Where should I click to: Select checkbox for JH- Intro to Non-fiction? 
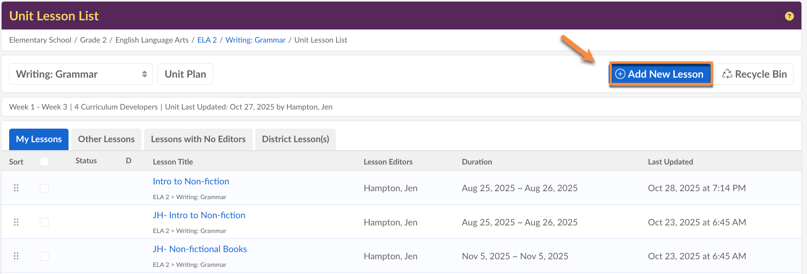pyautogui.click(x=45, y=222)
